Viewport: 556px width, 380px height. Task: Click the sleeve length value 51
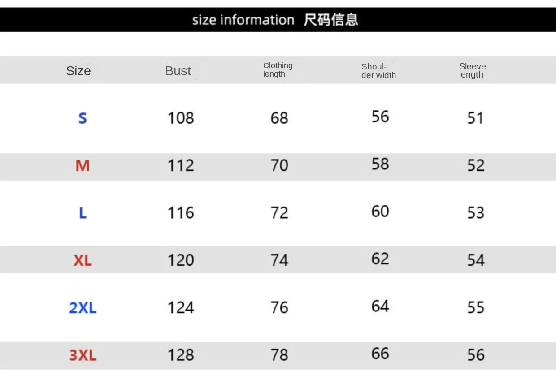tap(475, 118)
